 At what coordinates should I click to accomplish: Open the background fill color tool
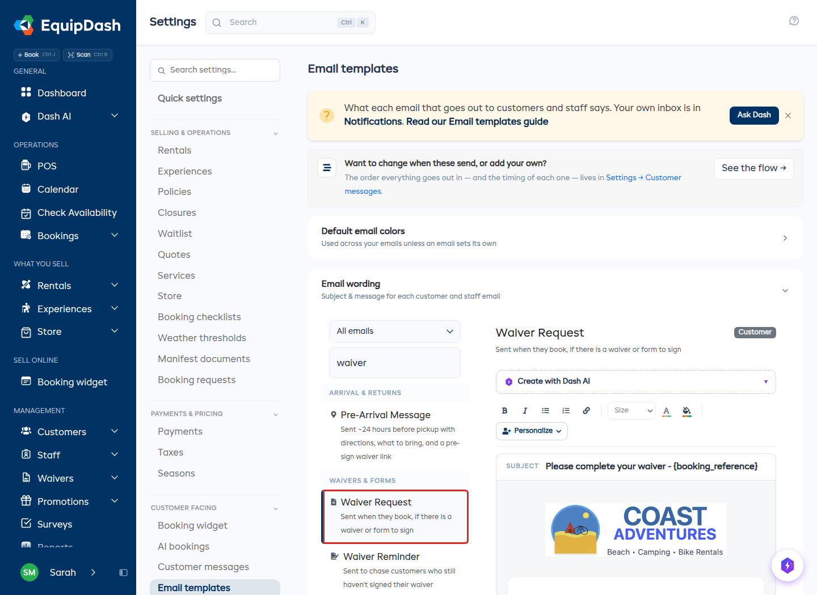[687, 411]
